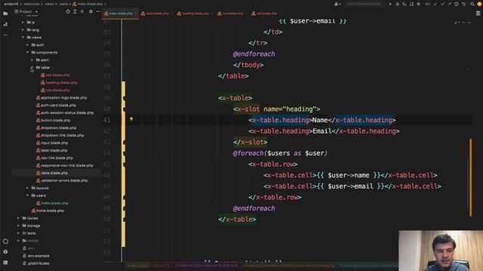Screen dimensions: 483x271
Task: Click the Select Opened File target icon
Action: tap(68, 12)
